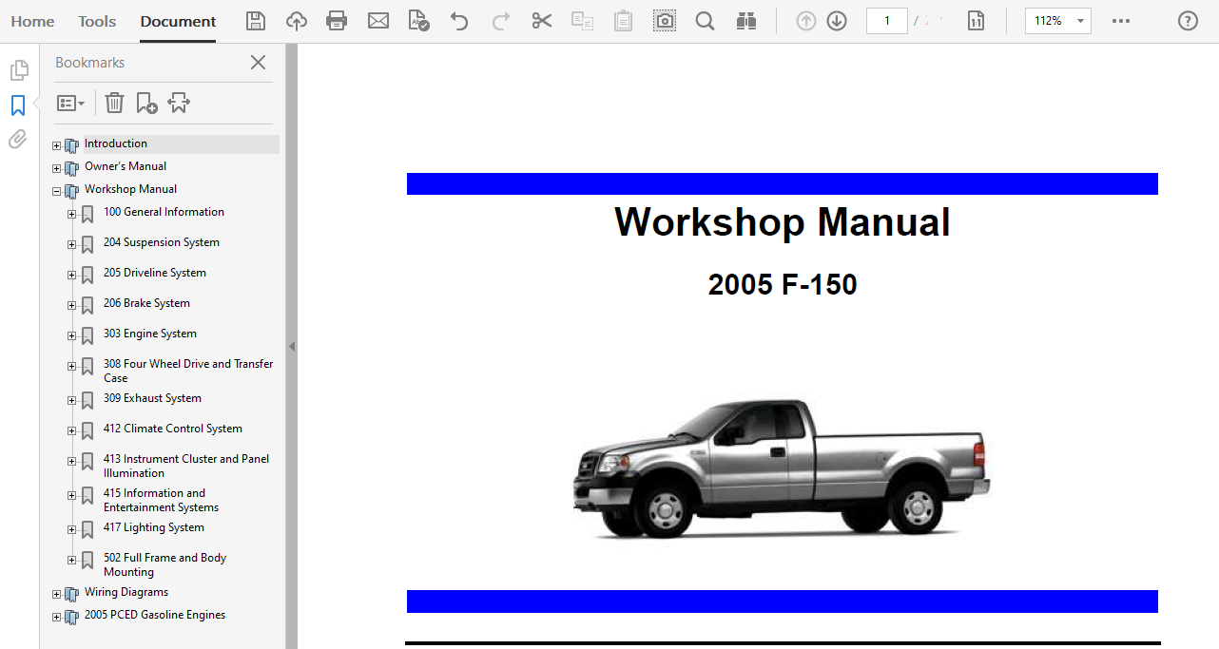
Task: Click the Add new bookmark icon
Action: point(146,103)
